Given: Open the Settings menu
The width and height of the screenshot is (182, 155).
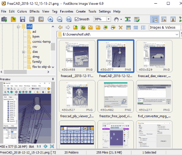Looking at the screenshot, I should 105,11.
